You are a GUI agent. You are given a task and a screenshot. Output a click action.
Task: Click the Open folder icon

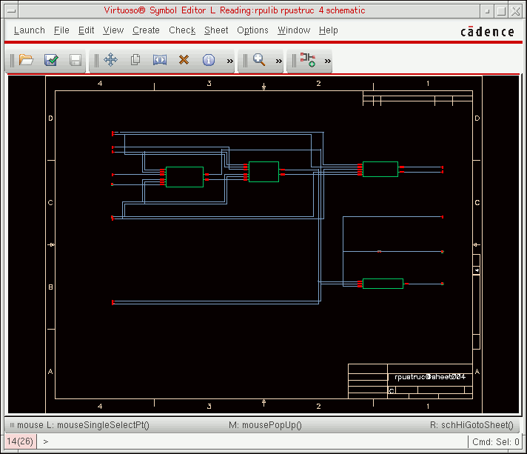pyautogui.click(x=27, y=60)
